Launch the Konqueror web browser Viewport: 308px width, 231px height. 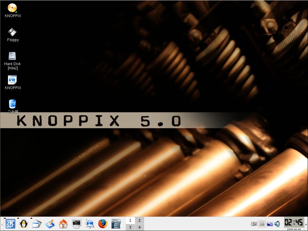pyautogui.click(x=90, y=224)
